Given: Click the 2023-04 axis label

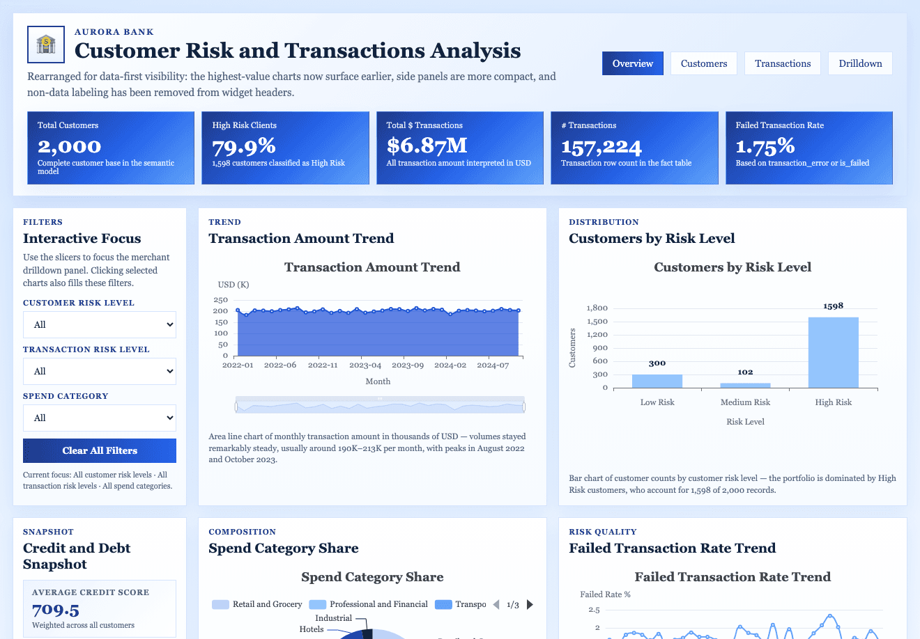Looking at the screenshot, I should coord(365,365).
